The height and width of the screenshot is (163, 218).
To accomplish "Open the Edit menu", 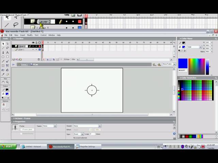I will click(x=11, y=35).
